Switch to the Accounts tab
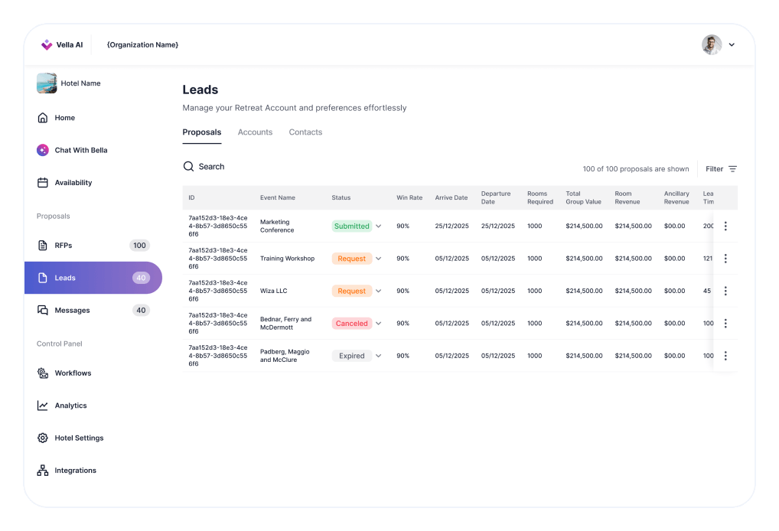The height and width of the screenshot is (531, 779). point(255,132)
